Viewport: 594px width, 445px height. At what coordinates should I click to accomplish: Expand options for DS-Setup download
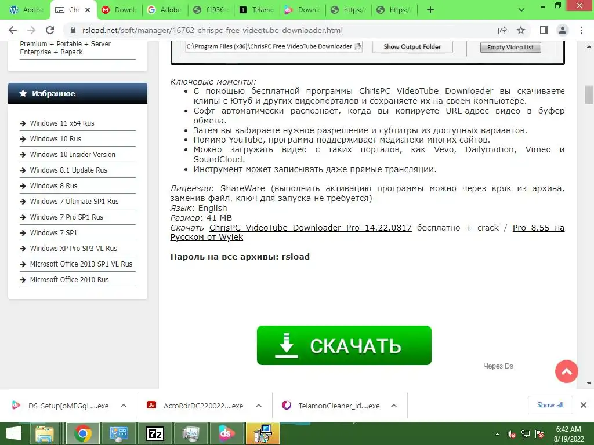tap(124, 406)
